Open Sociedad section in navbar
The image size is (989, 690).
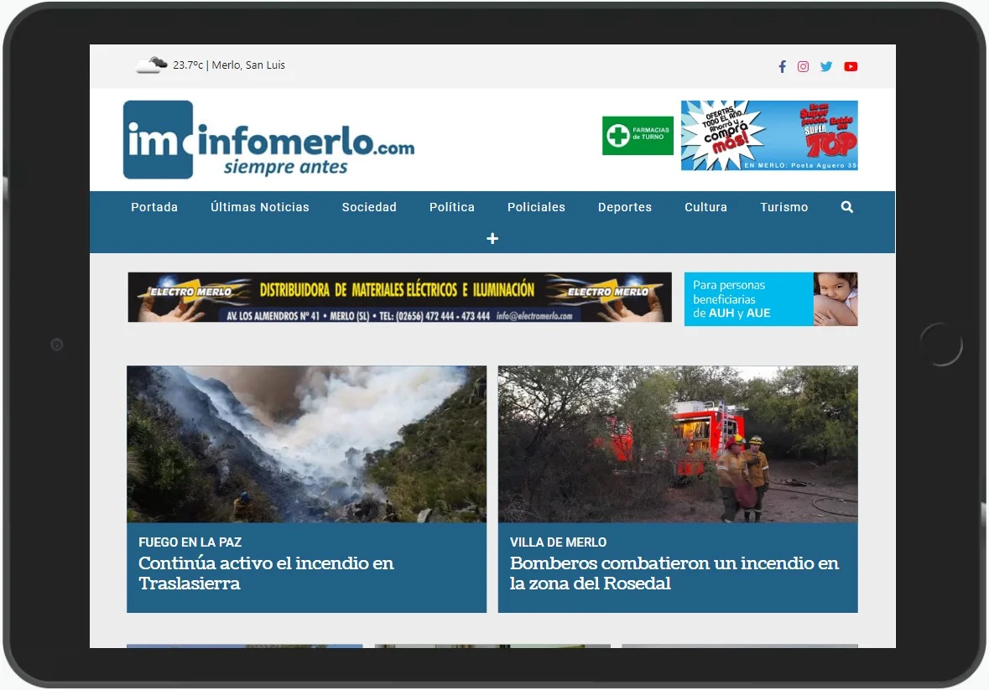click(369, 207)
